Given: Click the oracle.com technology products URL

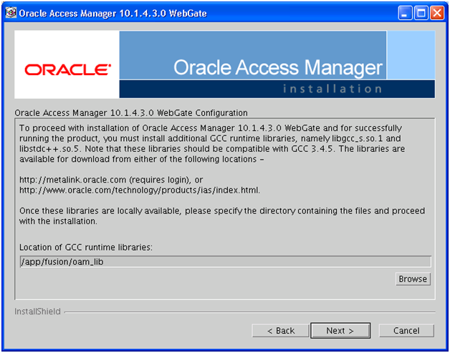Looking at the screenshot, I should click(x=140, y=190).
